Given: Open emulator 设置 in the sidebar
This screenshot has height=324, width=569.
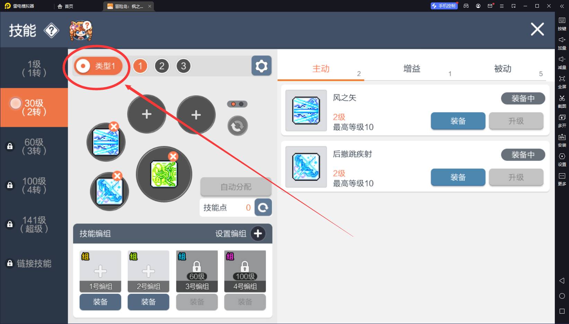Looking at the screenshot, I should click(x=562, y=160).
